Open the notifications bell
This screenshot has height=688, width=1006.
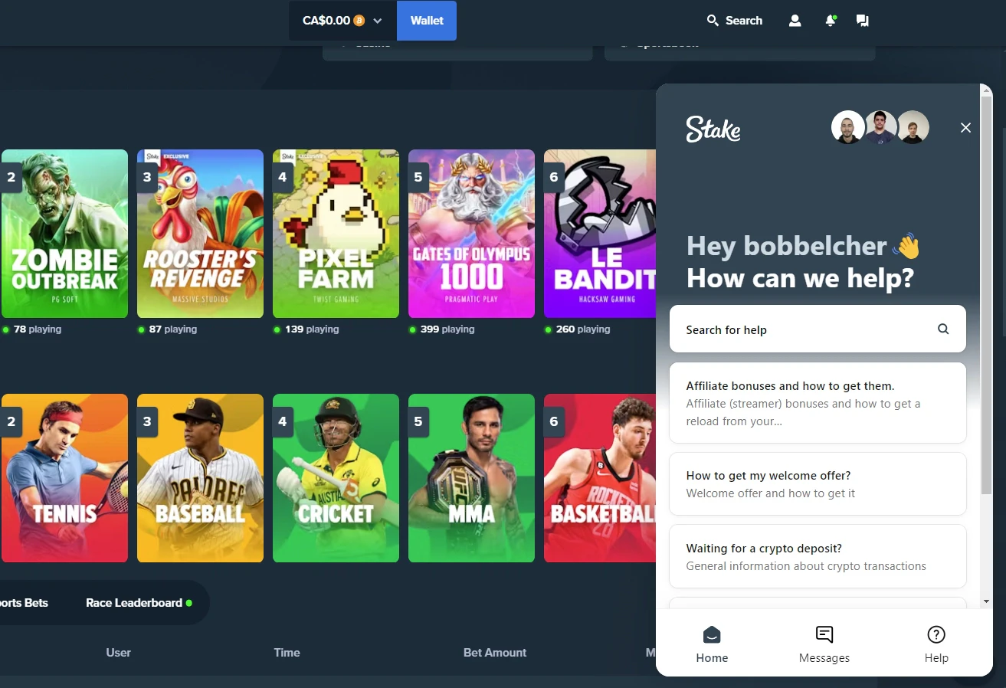pos(830,21)
